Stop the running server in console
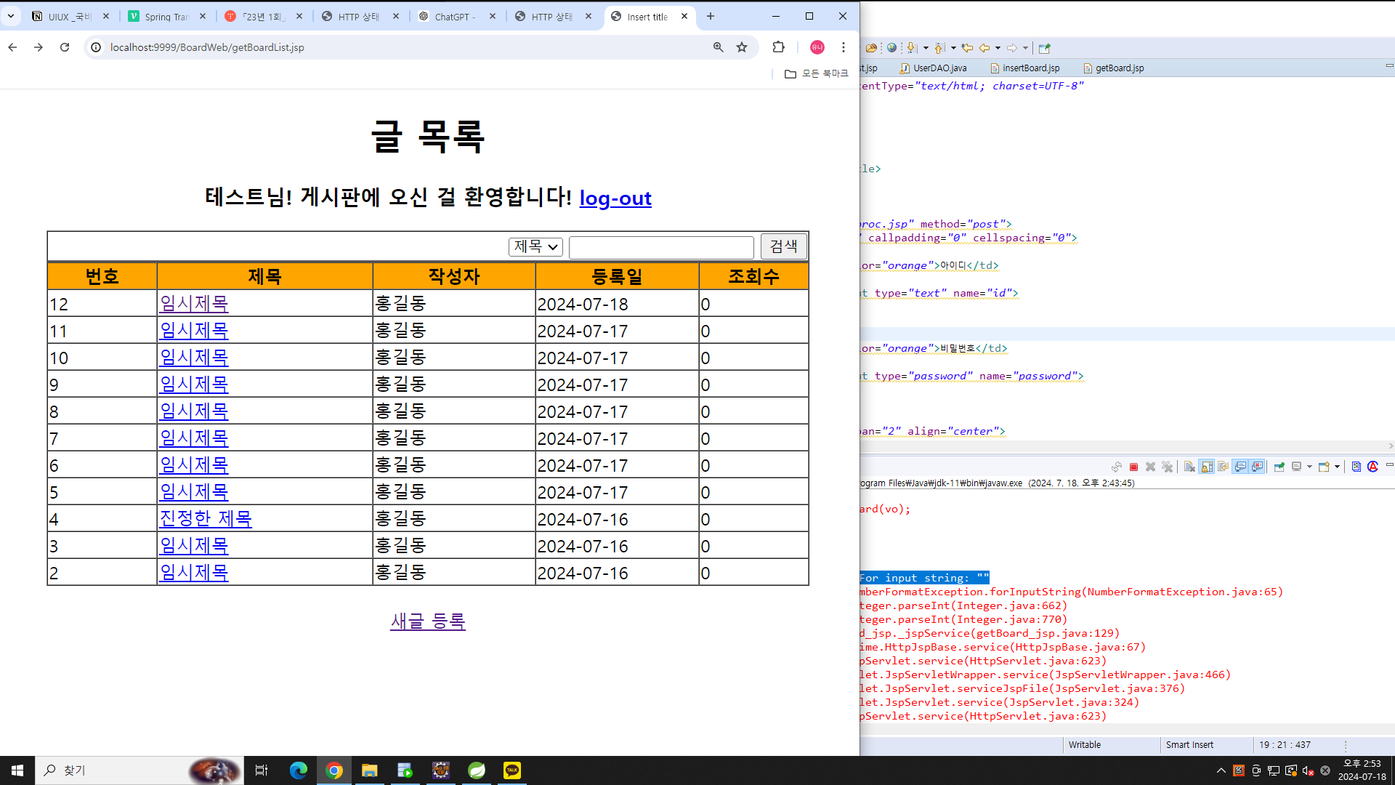Image resolution: width=1395 pixels, height=785 pixels. (x=1133, y=467)
